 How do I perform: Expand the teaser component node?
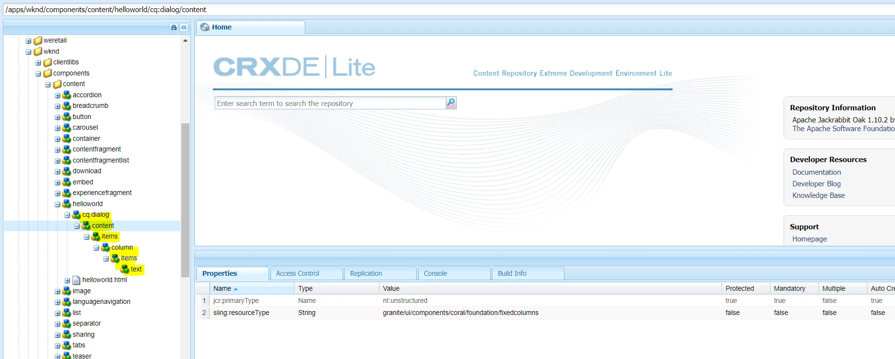[58, 357]
